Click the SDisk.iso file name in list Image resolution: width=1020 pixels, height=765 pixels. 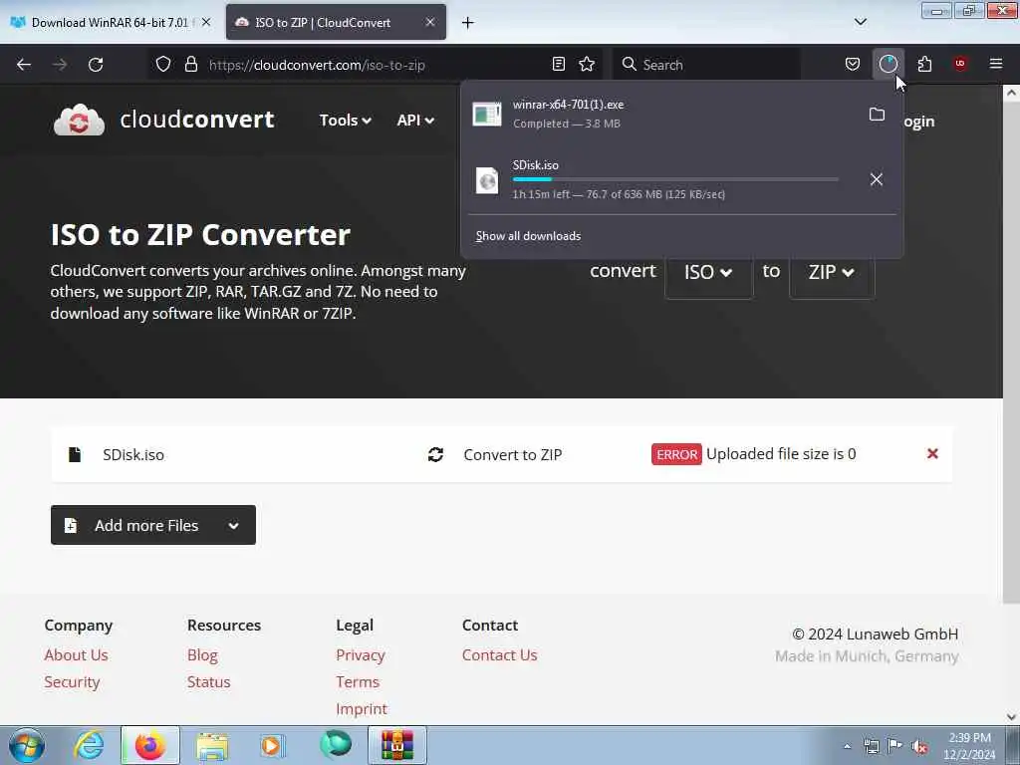[x=133, y=454]
